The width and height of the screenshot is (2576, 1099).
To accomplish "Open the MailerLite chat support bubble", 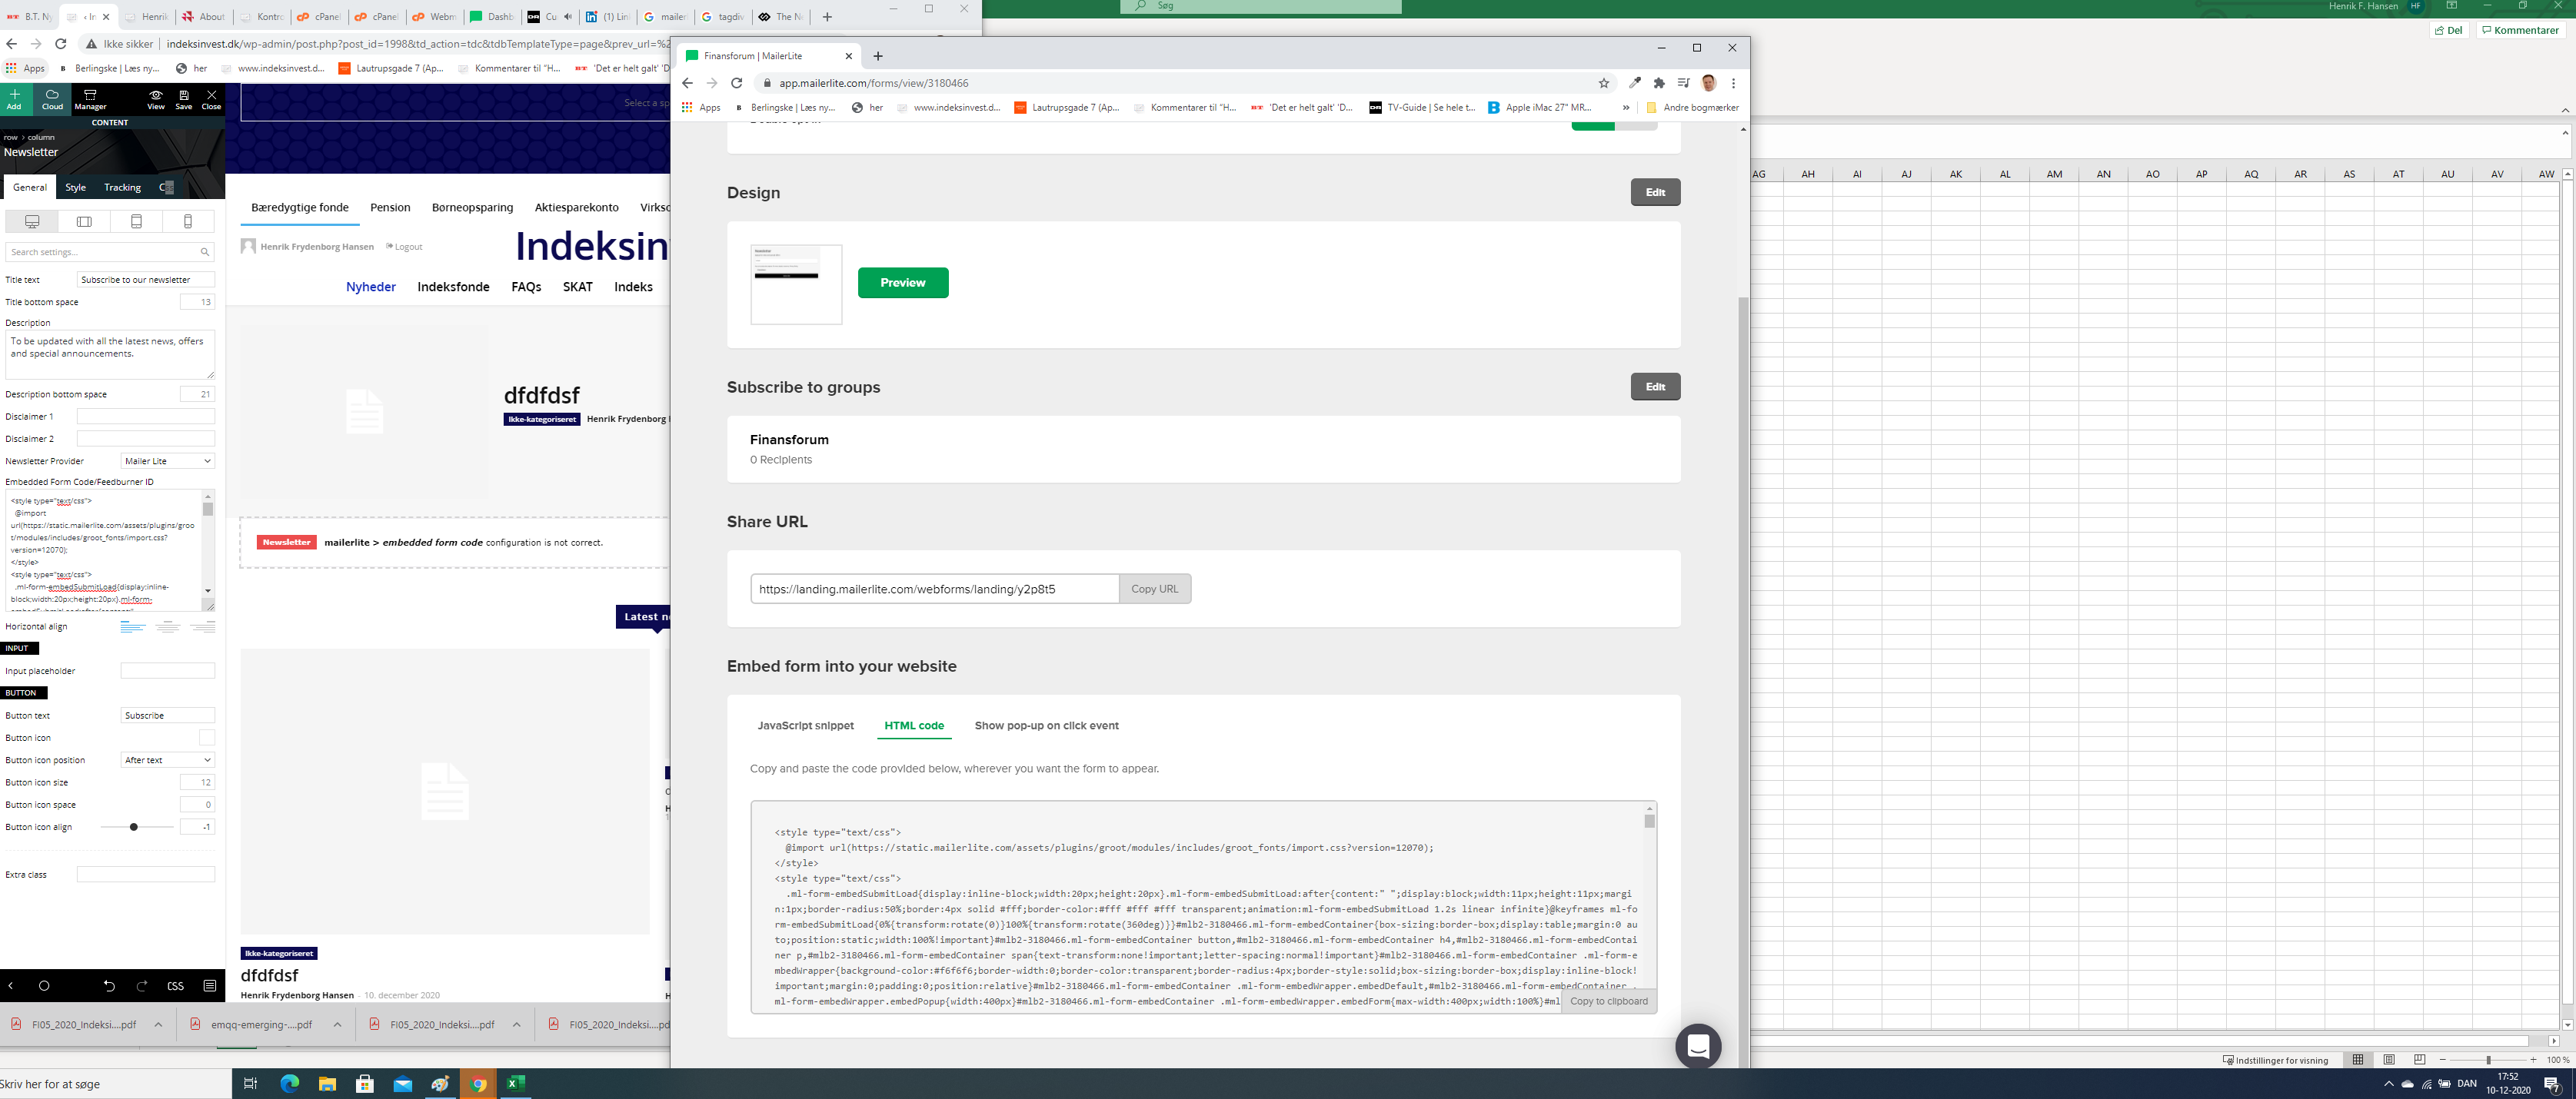I will [1698, 1046].
